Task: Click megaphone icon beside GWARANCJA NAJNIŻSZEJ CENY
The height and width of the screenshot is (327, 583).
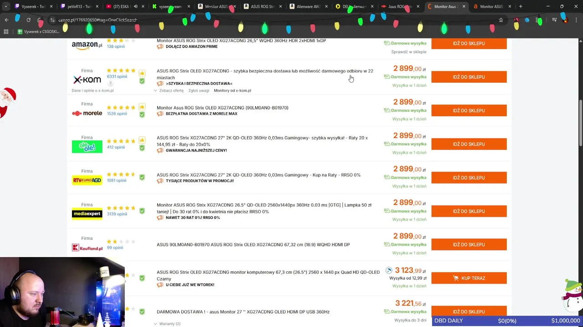Action: click(160, 150)
